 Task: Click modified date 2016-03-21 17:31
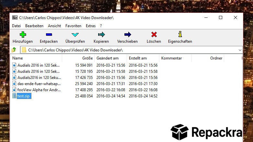click(111, 84)
